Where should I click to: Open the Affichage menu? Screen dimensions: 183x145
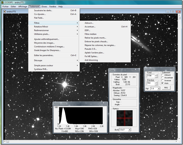point(23,7)
